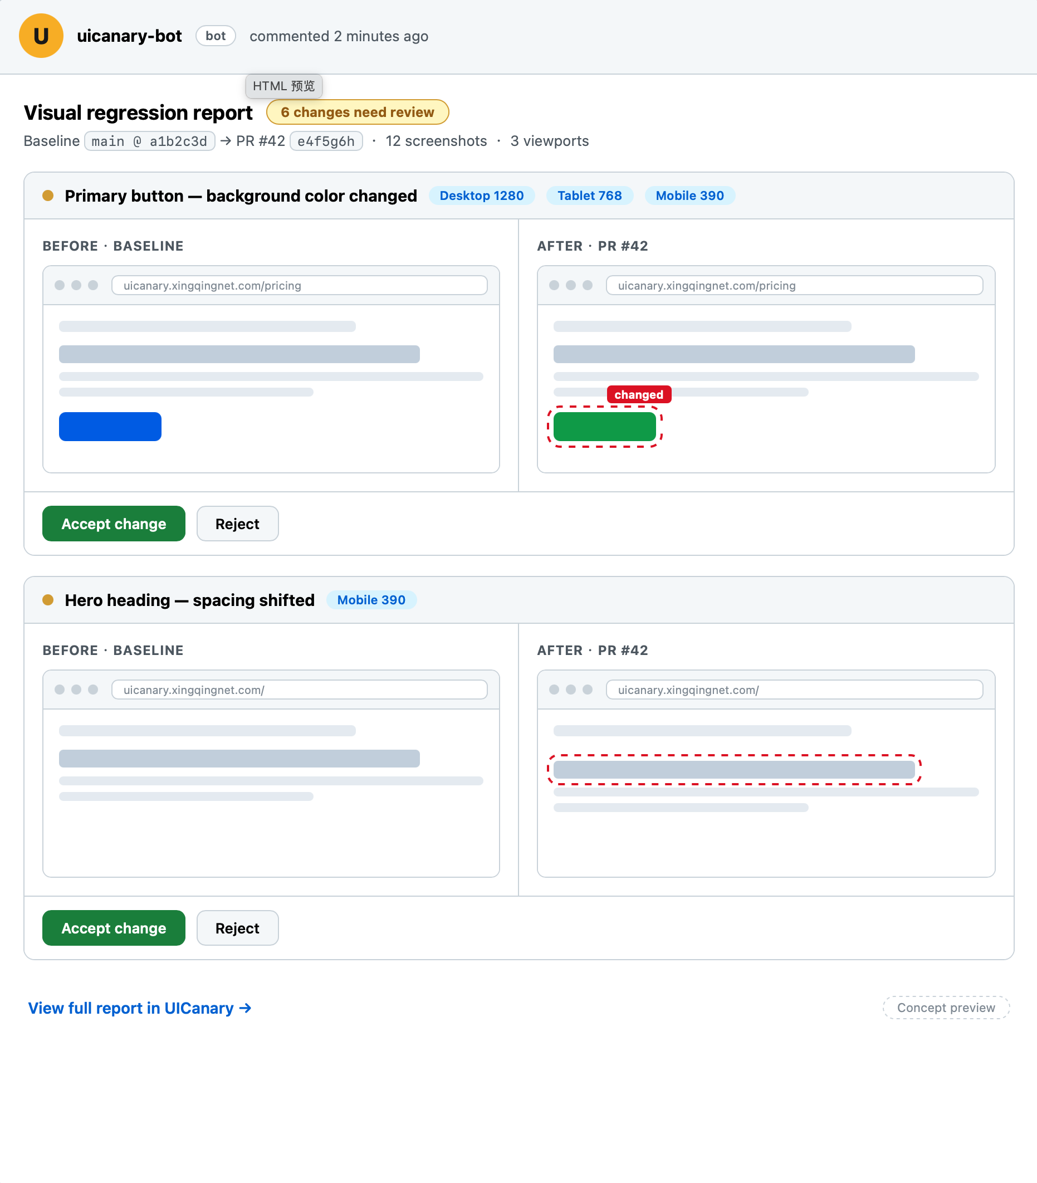The height and width of the screenshot is (1183, 1037).
Task: Select the Desktop 1280 viewport tag
Action: click(x=481, y=195)
